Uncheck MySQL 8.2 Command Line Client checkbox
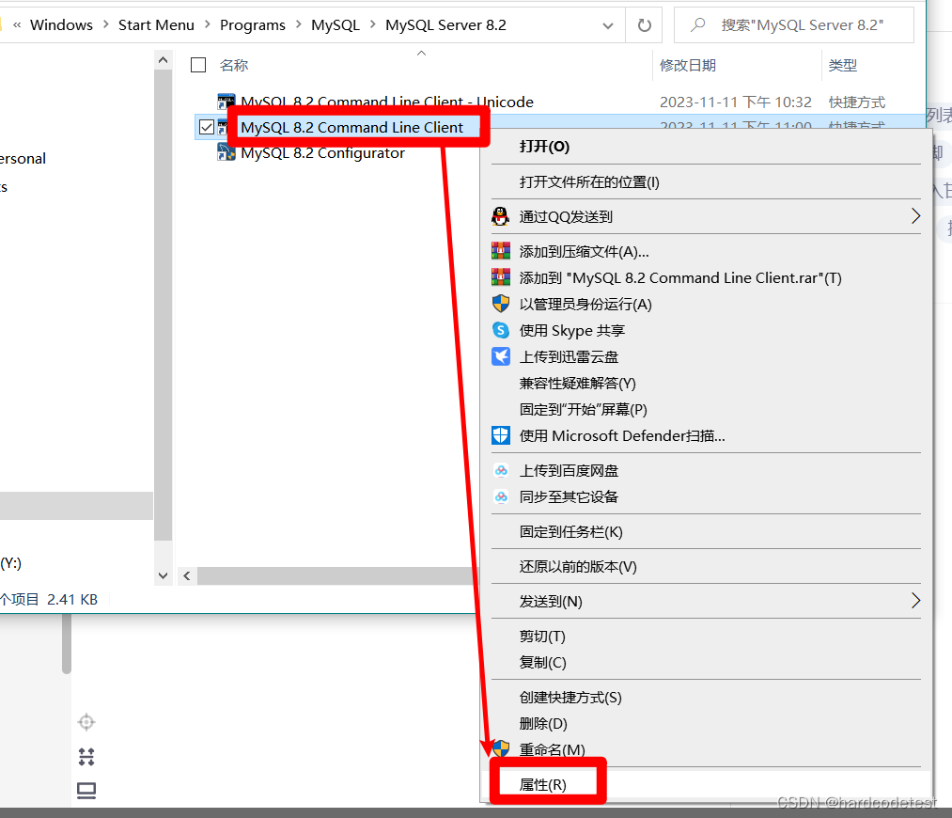Image resolution: width=952 pixels, height=818 pixels. 207,127
